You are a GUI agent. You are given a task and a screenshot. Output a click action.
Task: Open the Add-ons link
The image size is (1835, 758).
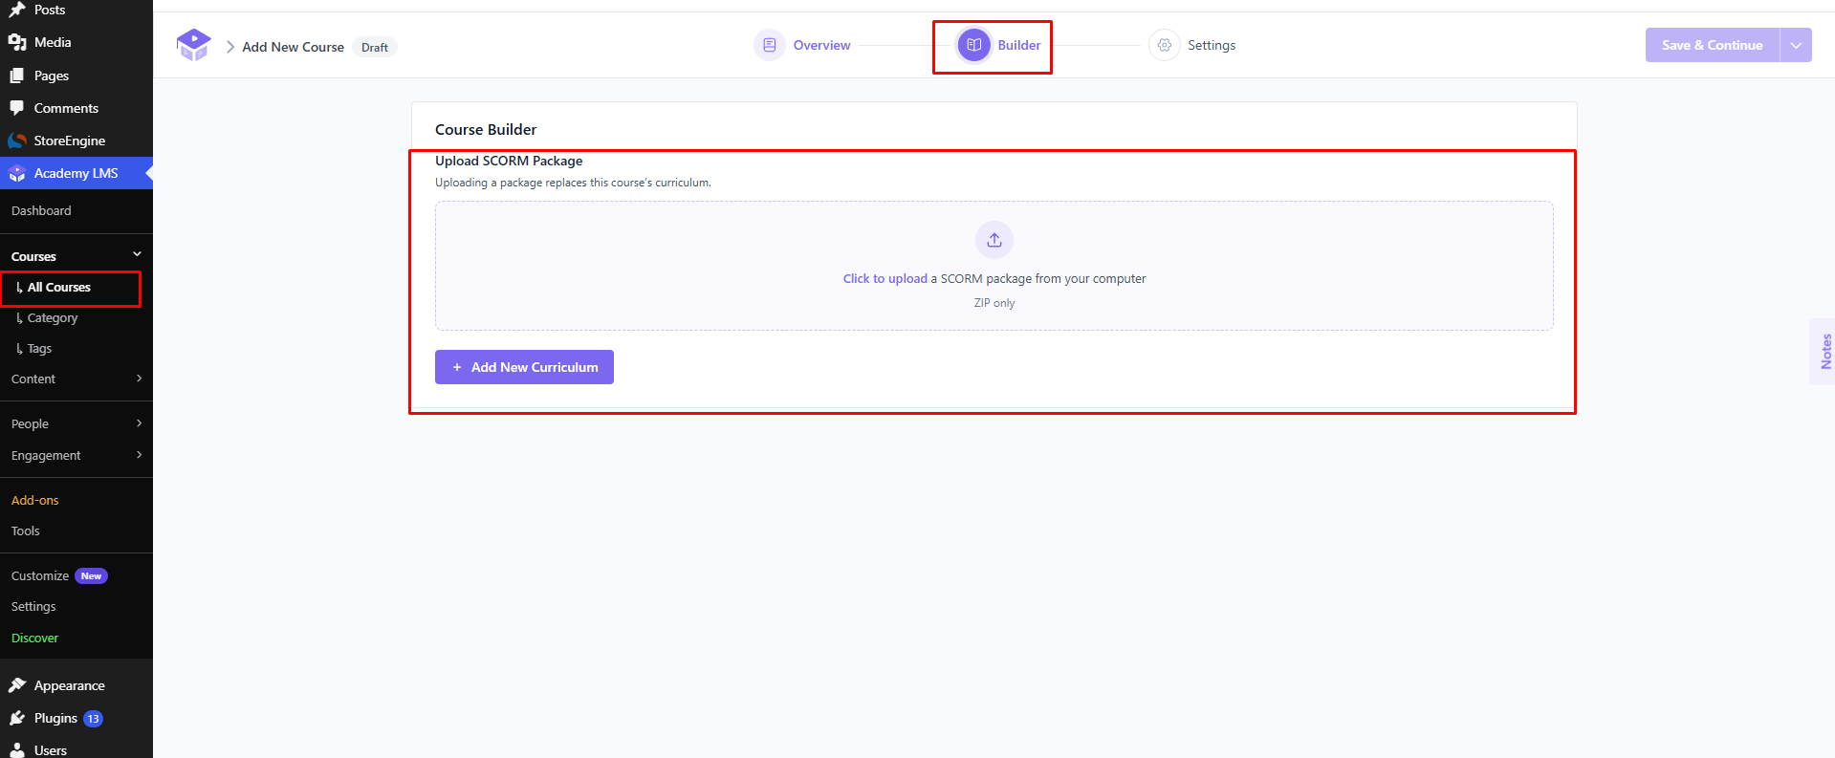(x=35, y=500)
